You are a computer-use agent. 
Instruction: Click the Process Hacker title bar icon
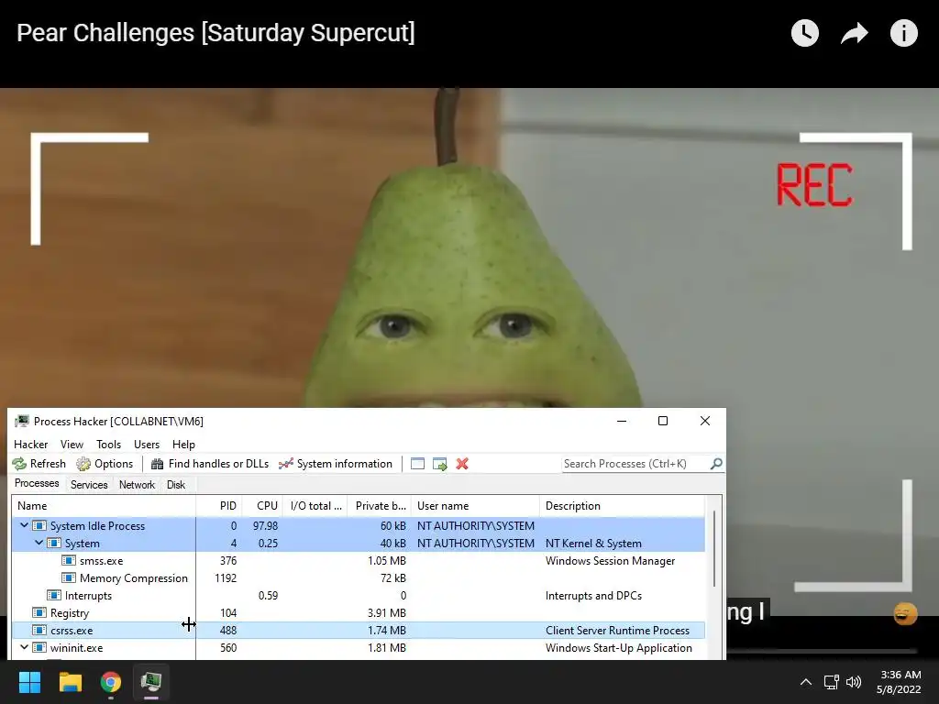[22, 422]
